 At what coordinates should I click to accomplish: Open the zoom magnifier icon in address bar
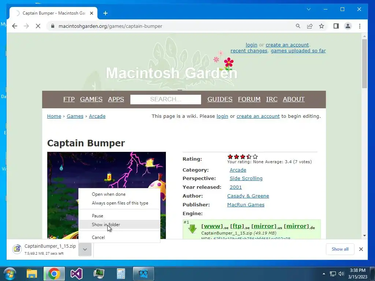pos(298,26)
